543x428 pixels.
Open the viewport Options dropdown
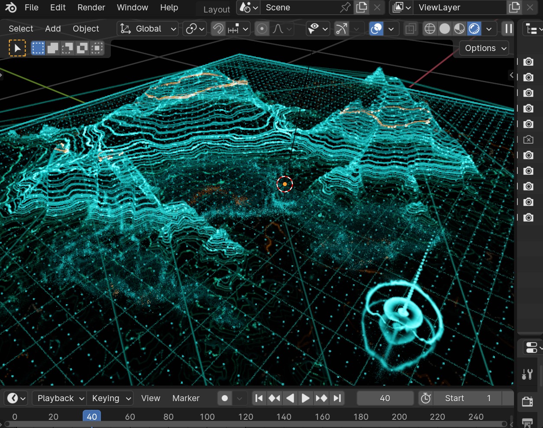coord(483,48)
